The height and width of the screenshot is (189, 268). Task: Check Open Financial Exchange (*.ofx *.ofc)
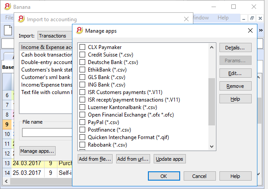[x=83, y=115]
